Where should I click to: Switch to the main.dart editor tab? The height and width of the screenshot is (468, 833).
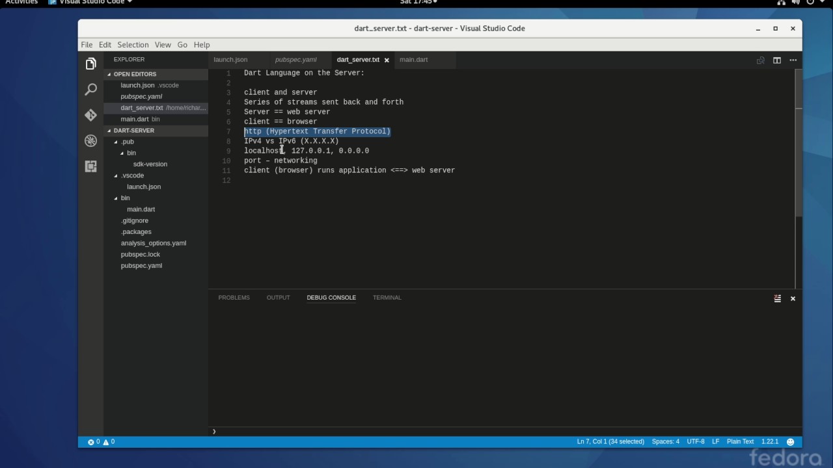[x=414, y=60]
